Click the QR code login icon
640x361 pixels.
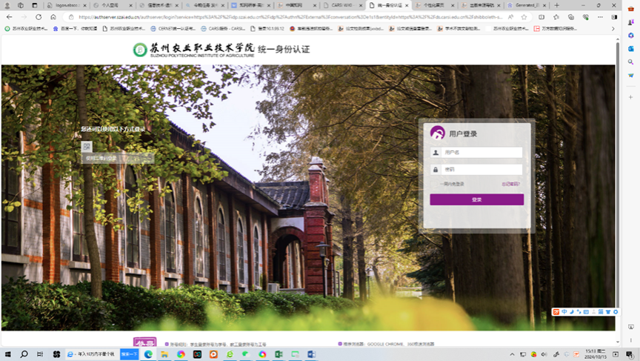(87, 147)
